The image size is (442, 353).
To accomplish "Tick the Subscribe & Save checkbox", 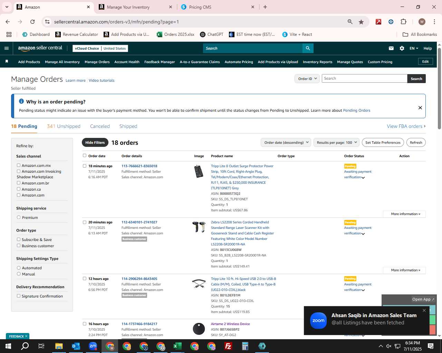I will point(19,239).
